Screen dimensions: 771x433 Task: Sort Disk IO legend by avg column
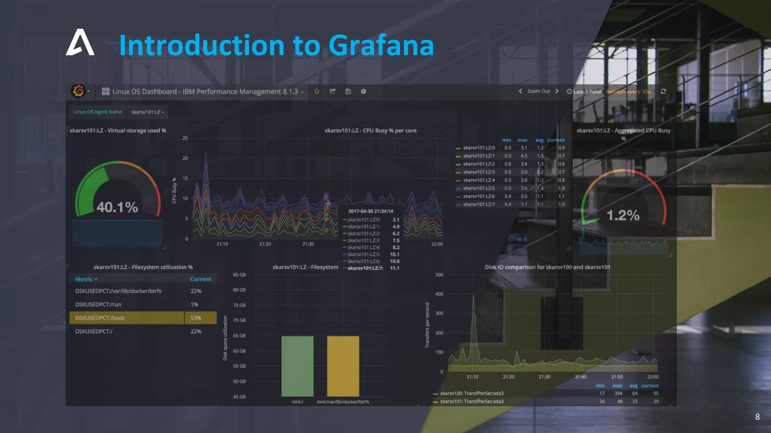coord(634,386)
